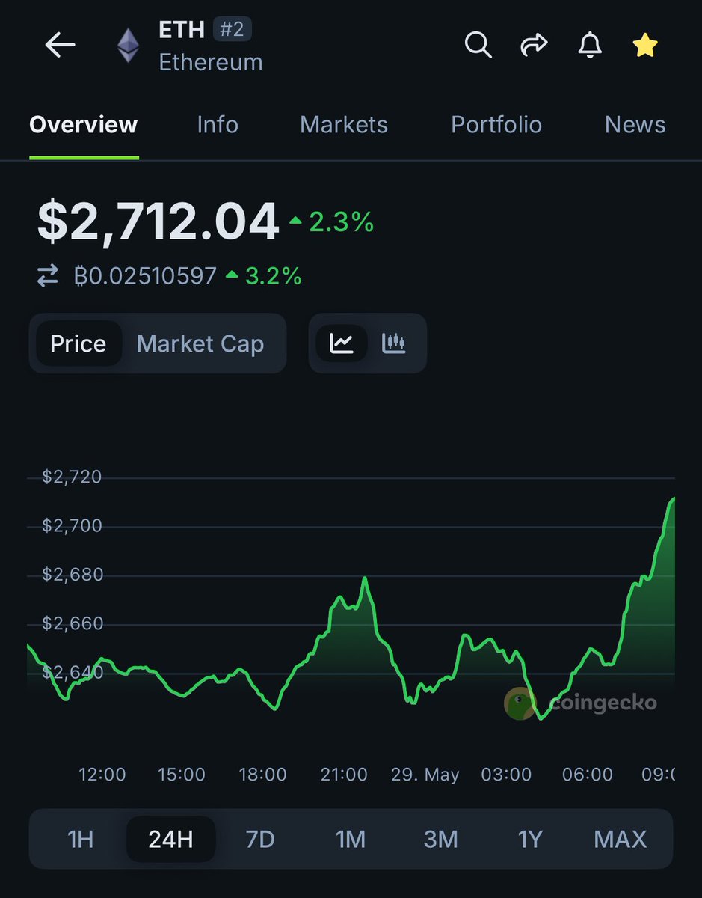Select 7D time range
This screenshot has width=702, height=898.
(x=260, y=839)
